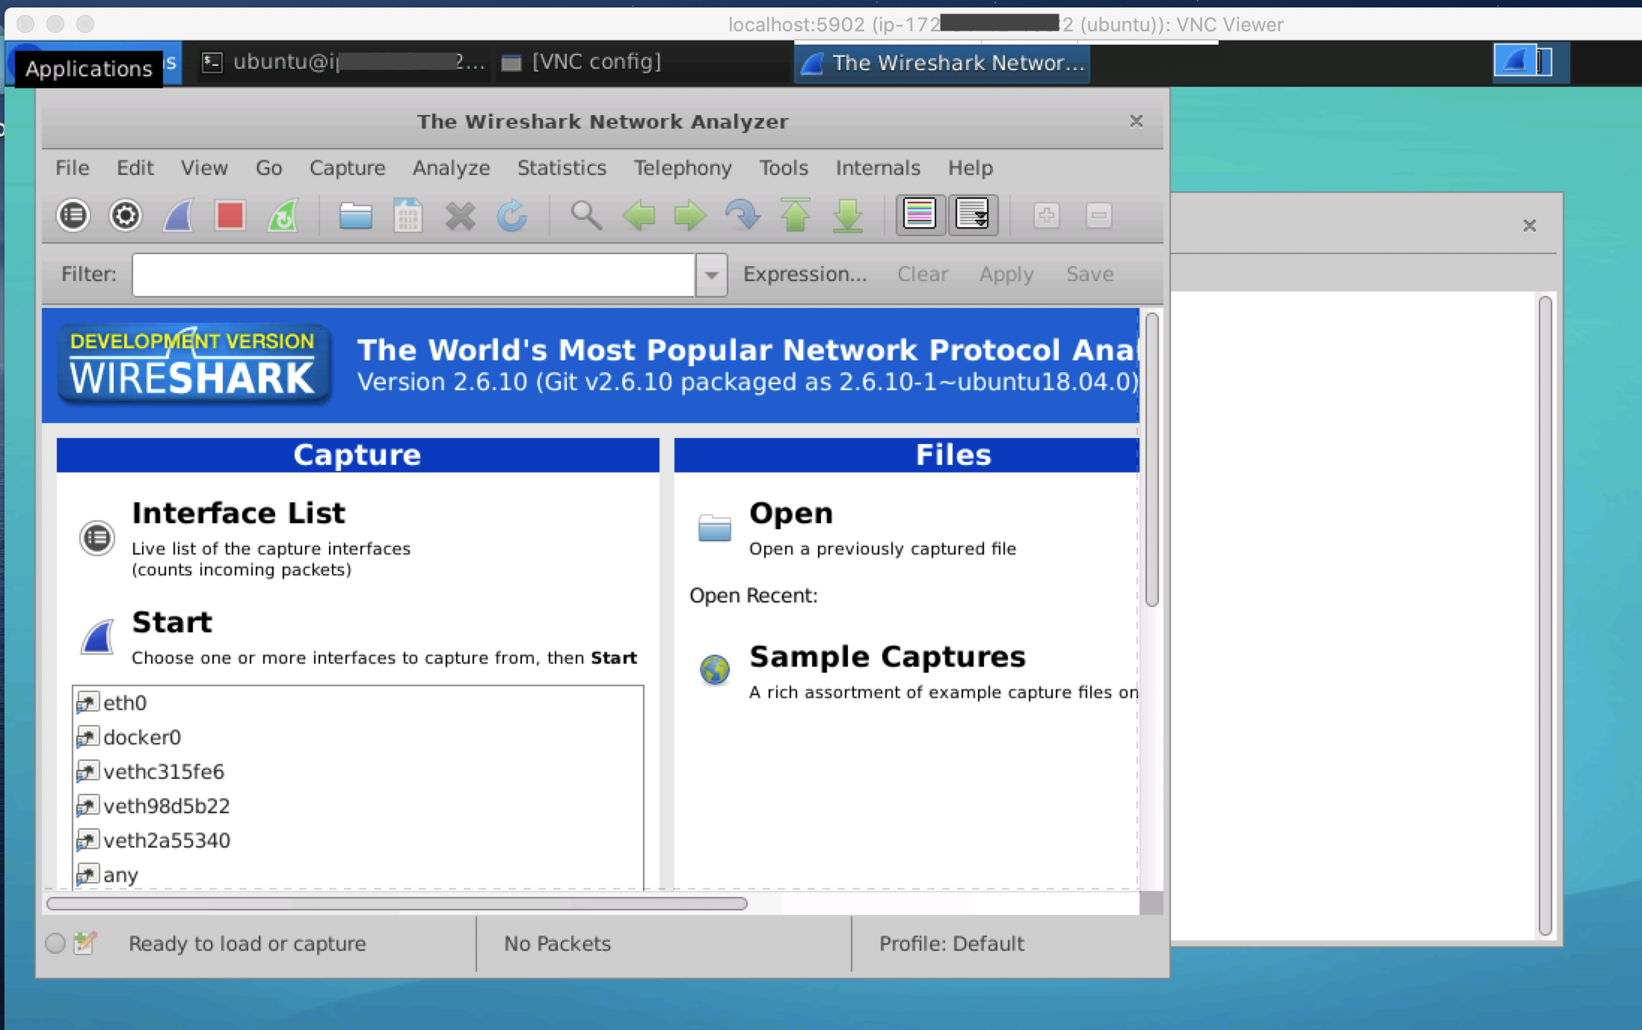The width and height of the screenshot is (1642, 1030).
Task: Click the welcome page vertical scrollbar
Action: pos(1151,460)
